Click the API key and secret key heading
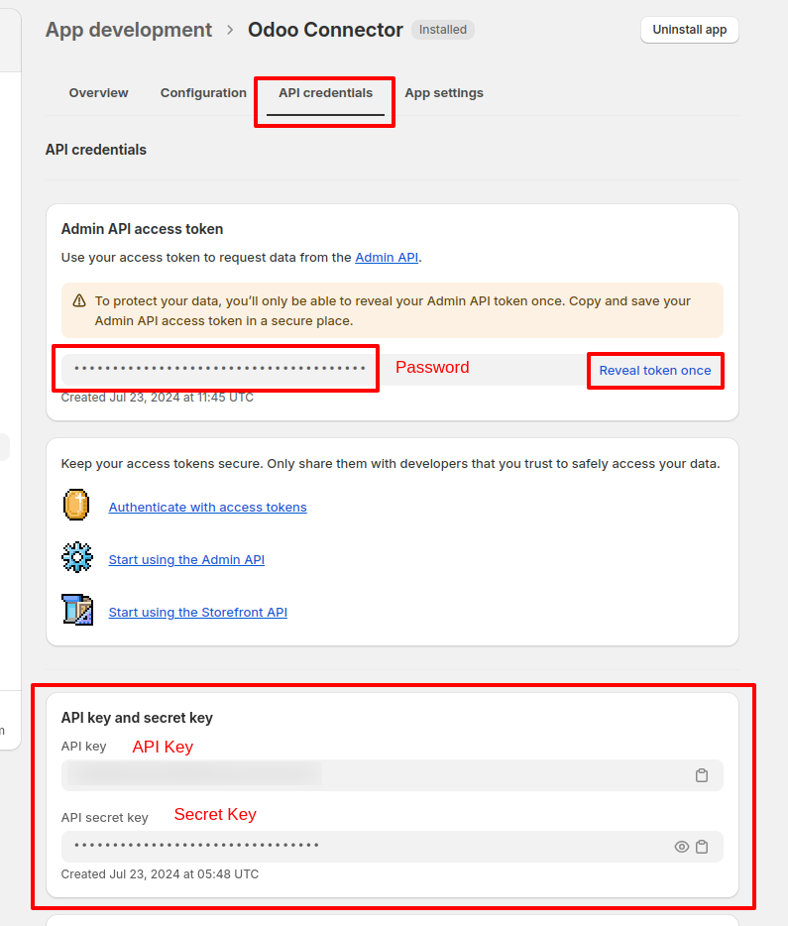 pos(137,718)
